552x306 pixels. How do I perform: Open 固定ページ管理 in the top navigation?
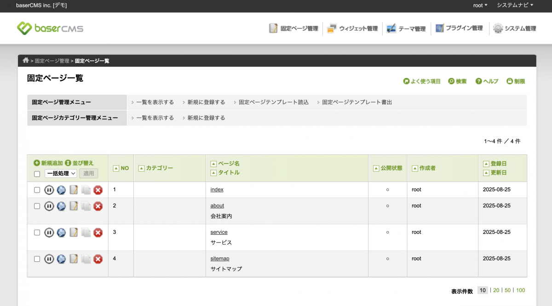[x=293, y=28]
